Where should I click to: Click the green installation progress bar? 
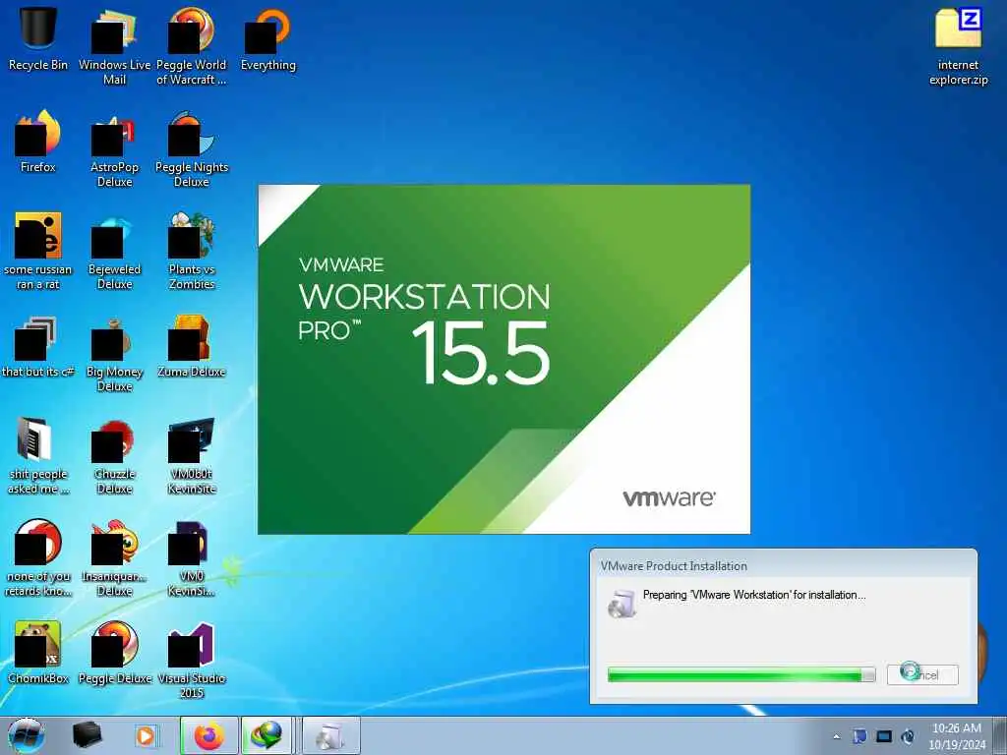point(741,674)
